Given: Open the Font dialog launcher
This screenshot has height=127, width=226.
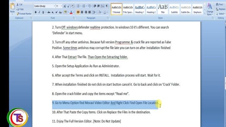Looking at the screenshot, I should [74, 18].
